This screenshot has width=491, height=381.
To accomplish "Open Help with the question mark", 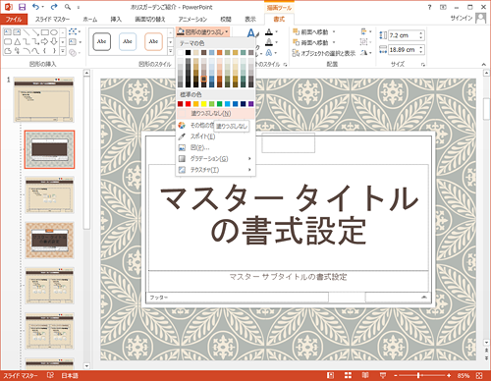I will coord(429,7).
